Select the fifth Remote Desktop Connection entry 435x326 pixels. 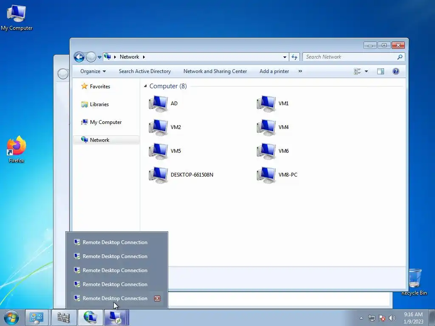pyautogui.click(x=116, y=298)
